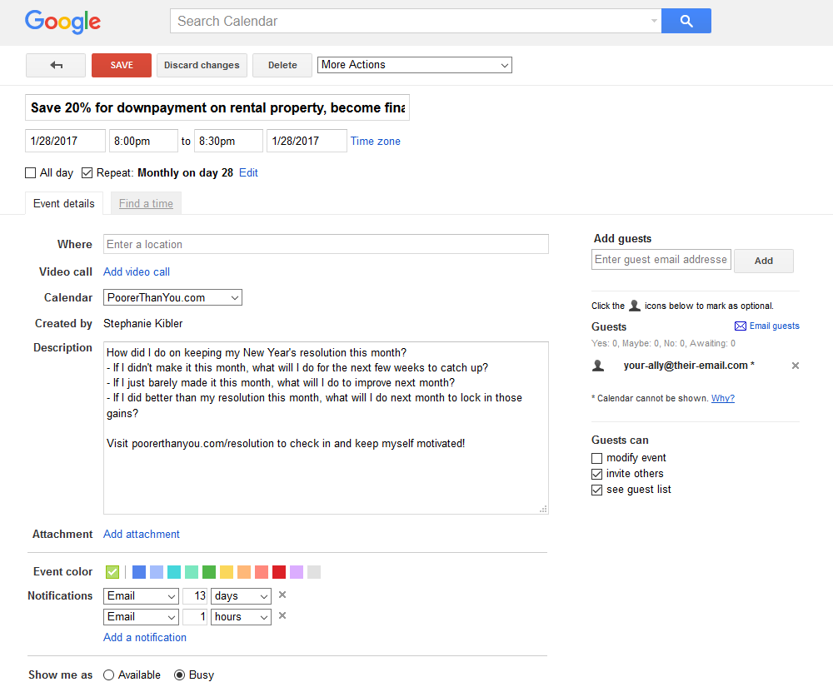Click the event title field
This screenshot has height=687, width=833.
[x=217, y=107]
